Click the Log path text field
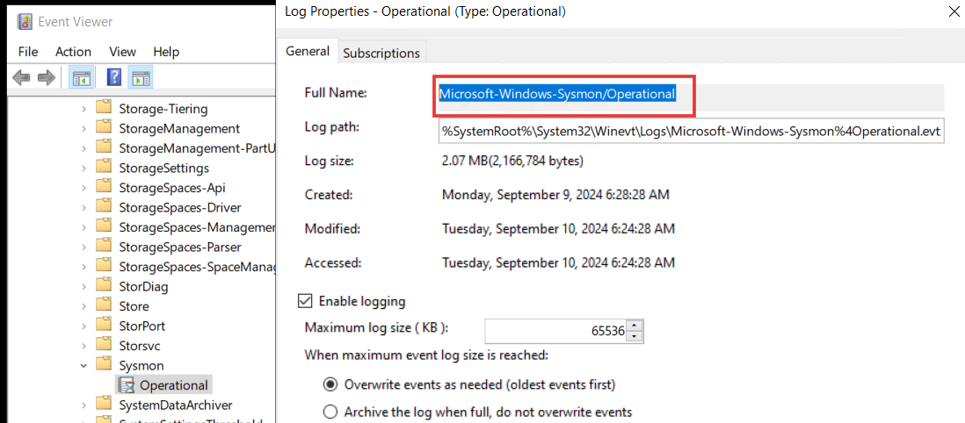 [691, 132]
